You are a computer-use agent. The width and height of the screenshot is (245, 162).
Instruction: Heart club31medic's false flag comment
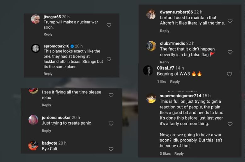coord(230,52)
